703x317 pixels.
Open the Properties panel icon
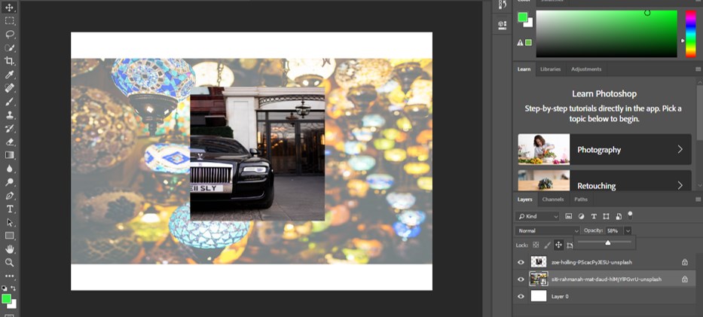(503, 25)
